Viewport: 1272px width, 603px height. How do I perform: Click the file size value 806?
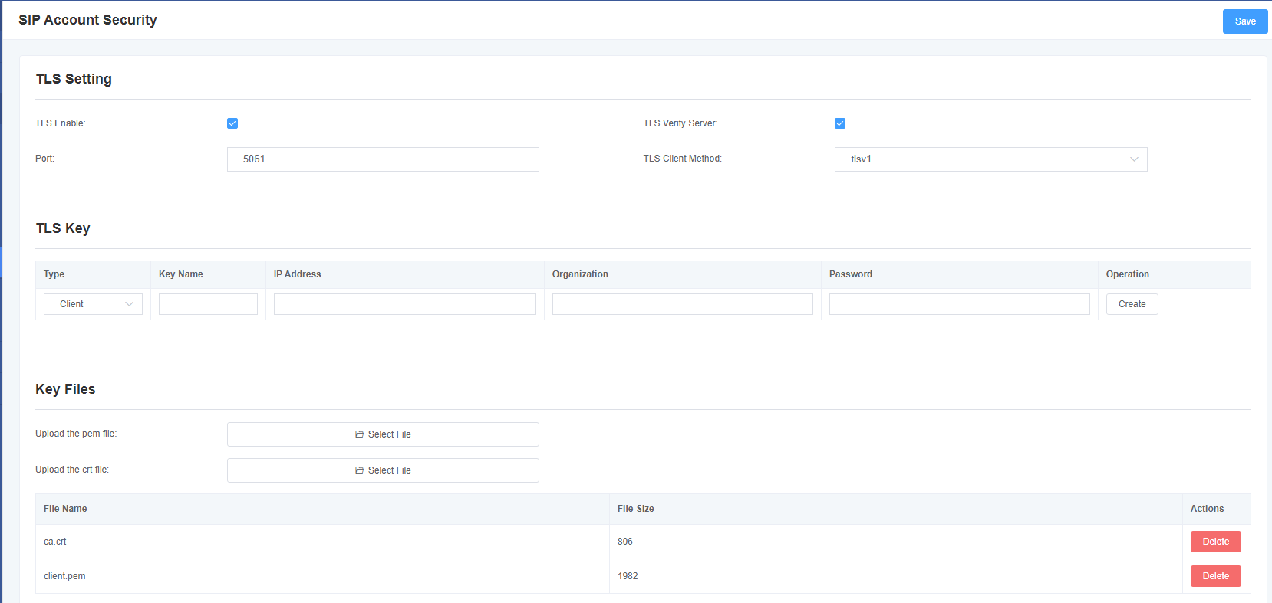click(x=625, y=542)
